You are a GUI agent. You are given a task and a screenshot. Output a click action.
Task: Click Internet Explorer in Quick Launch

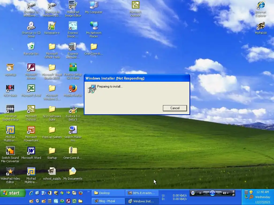31,193
